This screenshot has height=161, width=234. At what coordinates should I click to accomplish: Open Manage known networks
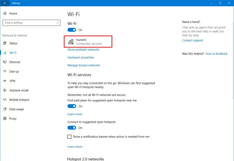[x=84, y=65]
